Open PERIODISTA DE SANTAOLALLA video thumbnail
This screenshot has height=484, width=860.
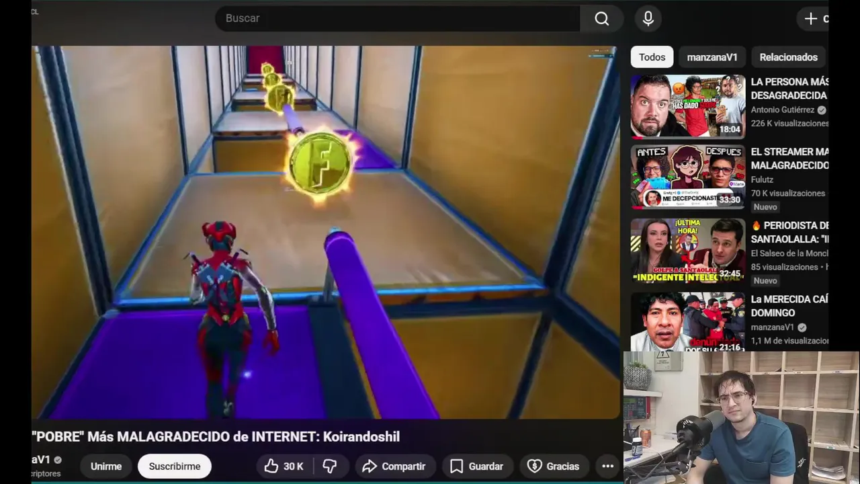(688, 250)
